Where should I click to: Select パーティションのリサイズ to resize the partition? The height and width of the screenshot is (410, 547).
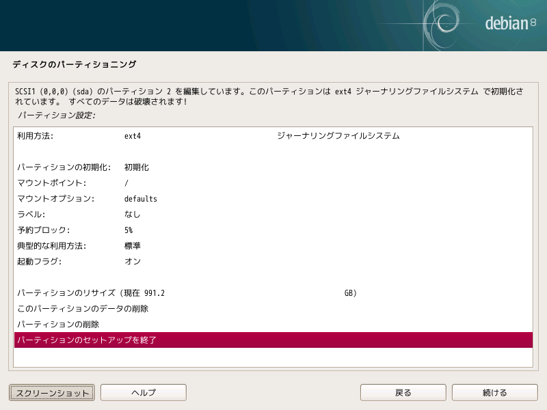(x=137, y=292)
